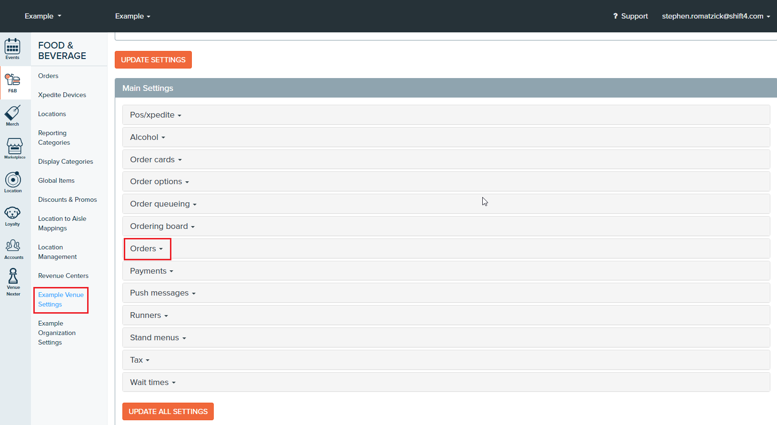Open Discounts & Promos menu item

pos(68,200)
